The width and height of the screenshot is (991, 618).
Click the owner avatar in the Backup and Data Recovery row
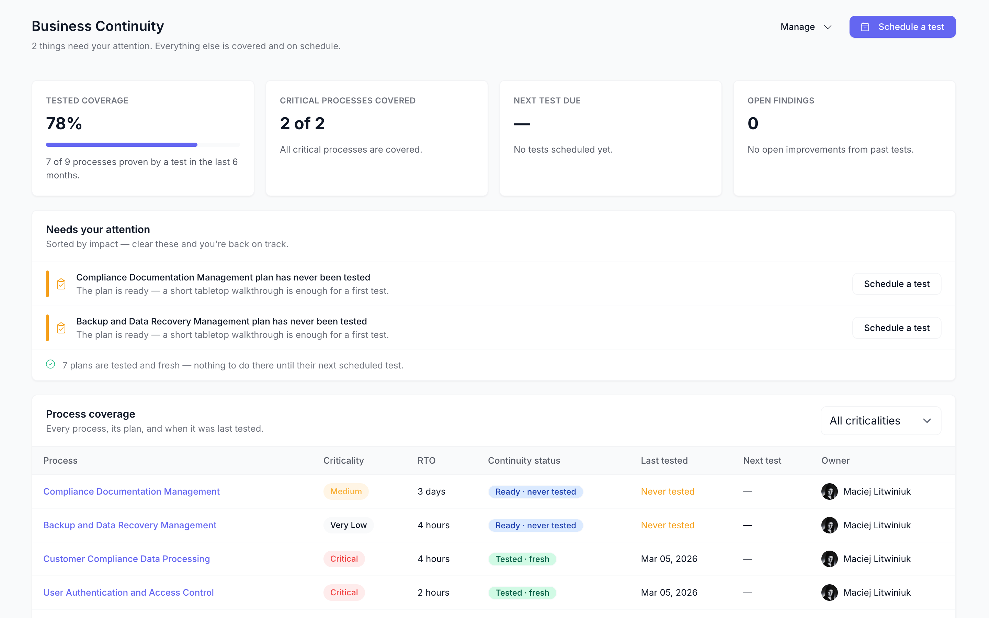point(829,525)
